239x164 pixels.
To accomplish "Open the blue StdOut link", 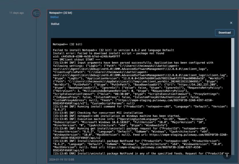I will (54, 17).
